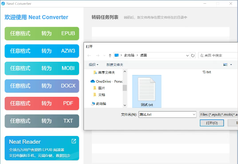
Task: Click the 桌面 breadcrumb segment
Action: [143, 55]
